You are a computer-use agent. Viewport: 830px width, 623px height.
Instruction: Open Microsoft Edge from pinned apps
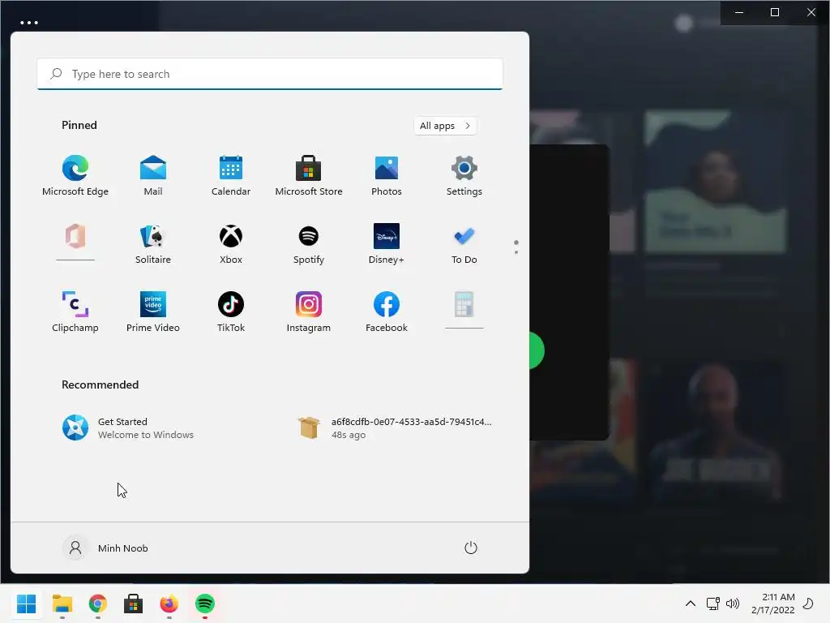(75, 176)
